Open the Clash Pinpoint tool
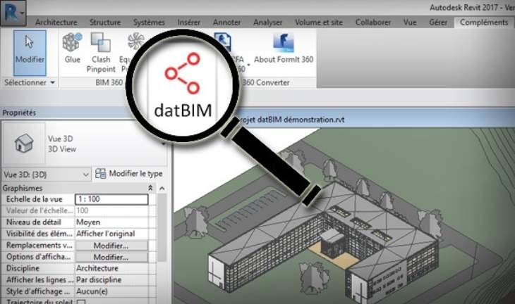Viewport: 515px width, 304px height. pos(101,53)
